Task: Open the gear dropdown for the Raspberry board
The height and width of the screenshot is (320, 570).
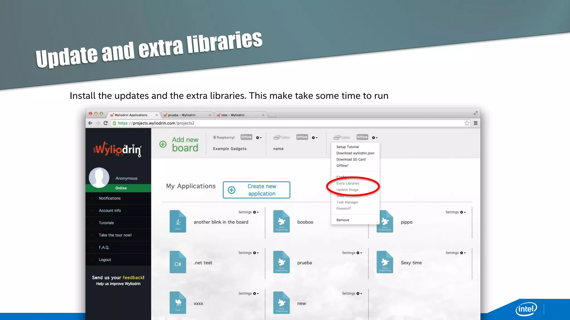Action: coord(259,137)
